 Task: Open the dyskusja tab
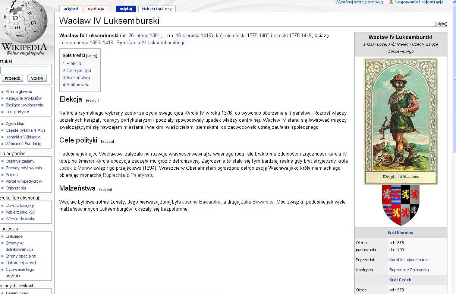[x=96, y=9]
